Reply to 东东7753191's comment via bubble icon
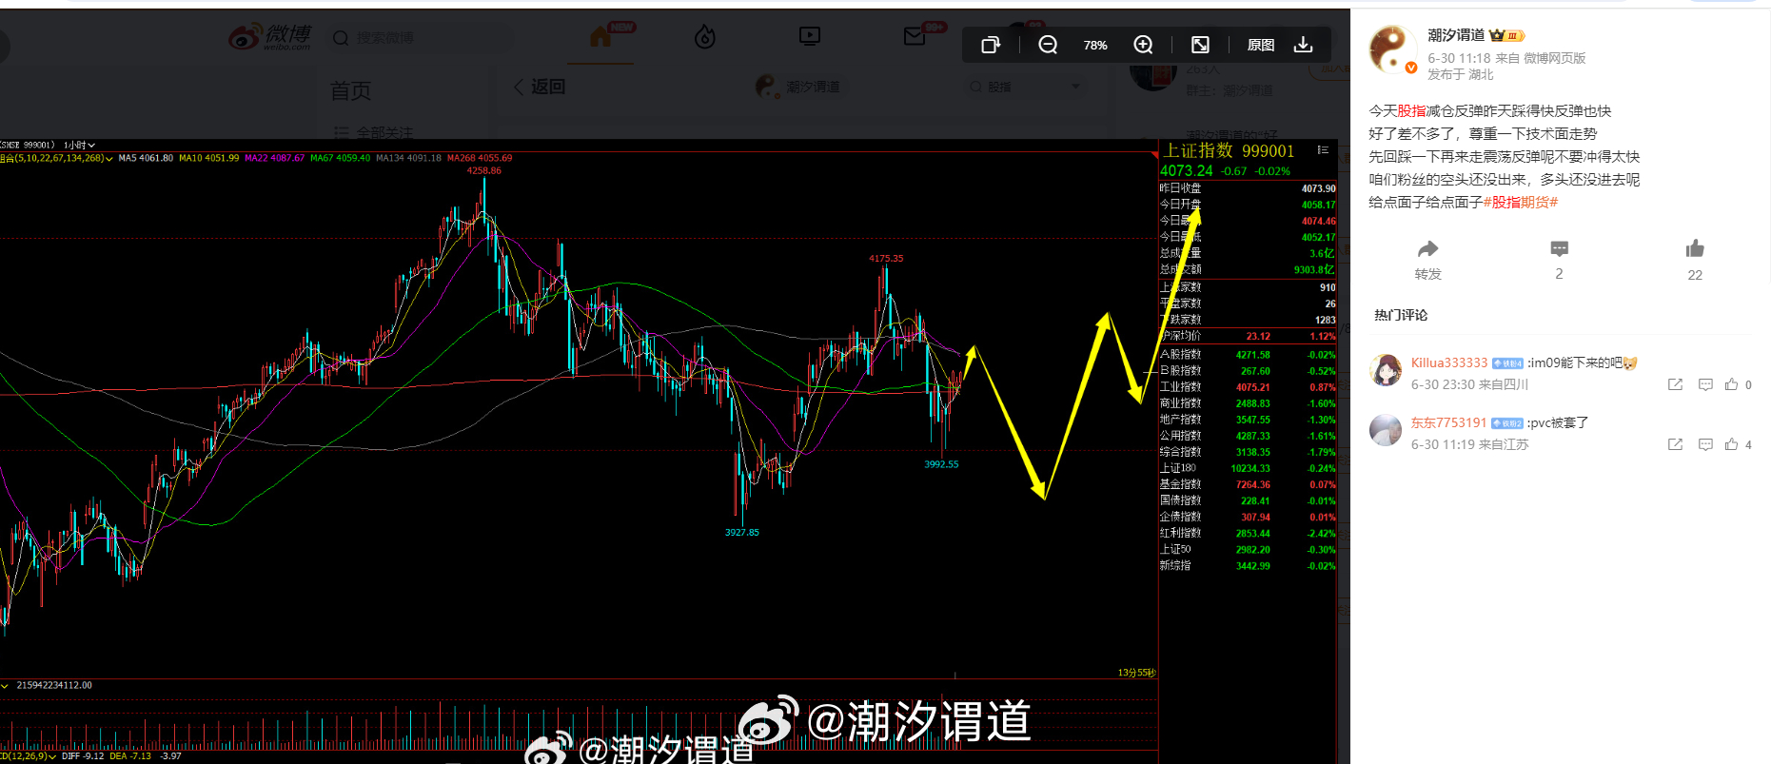Viewport: 1771px width, 764px height. coord(1705,444)
